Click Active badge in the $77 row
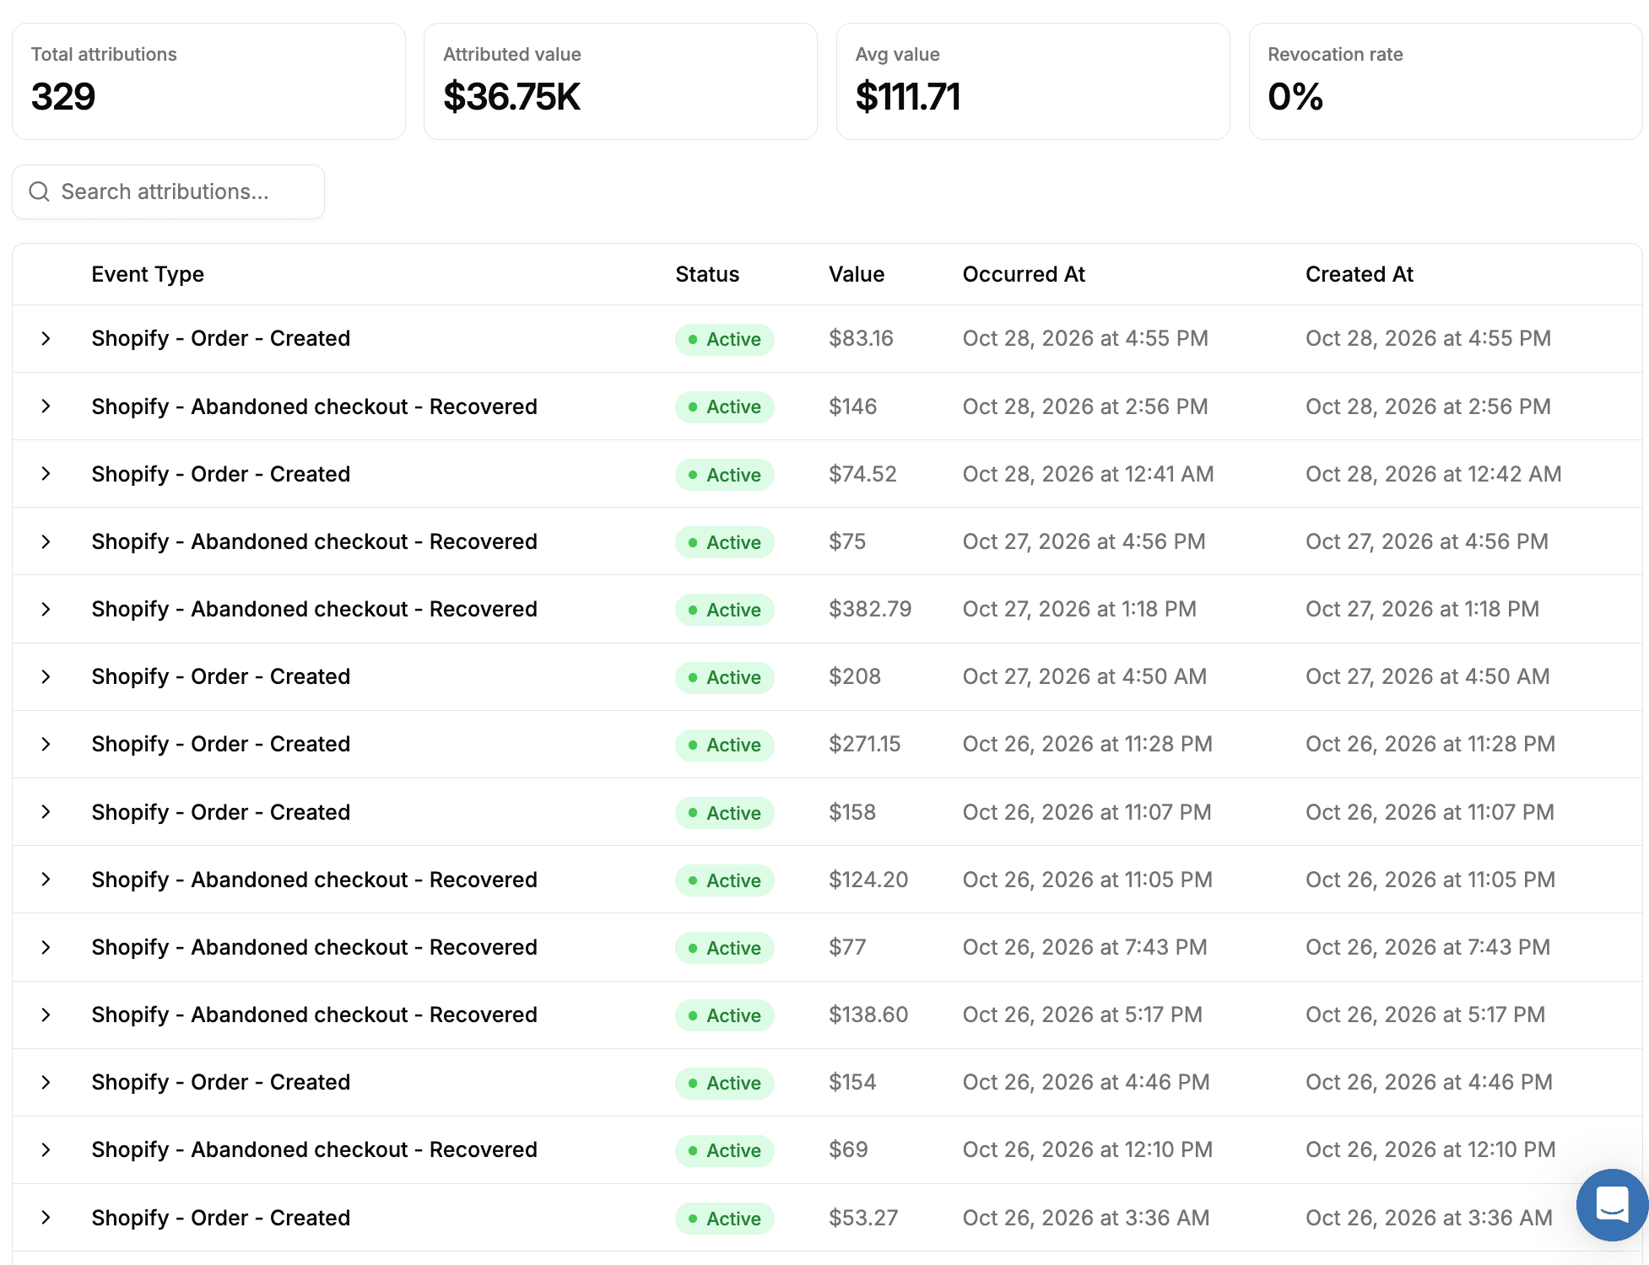The width and height of the screenshot is (1649, 1265). point(725,948)
